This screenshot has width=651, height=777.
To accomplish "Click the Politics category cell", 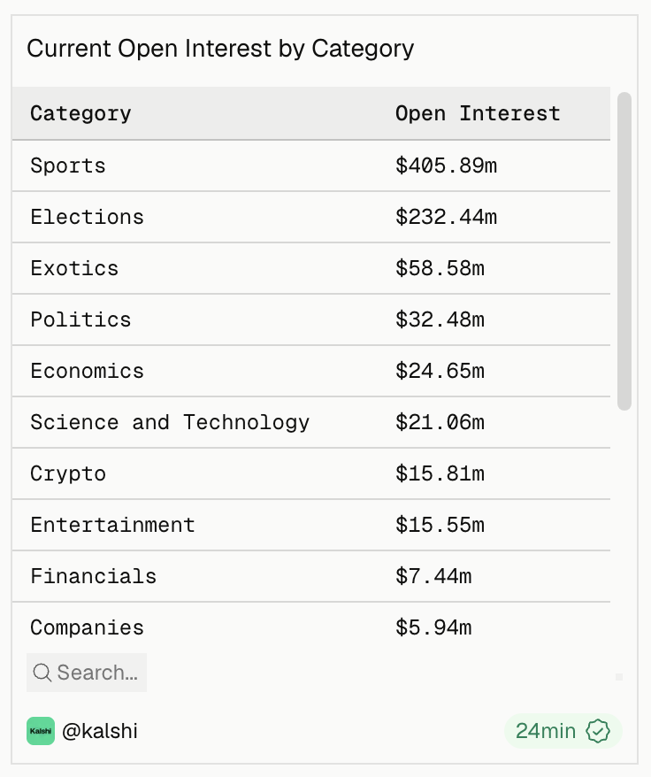I will coord(80,319).
